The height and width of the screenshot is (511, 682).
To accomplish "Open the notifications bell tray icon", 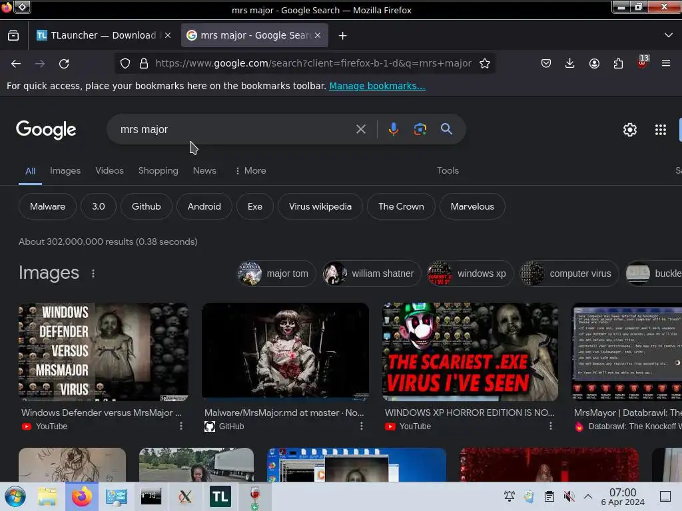I will [x=510, y=496].
